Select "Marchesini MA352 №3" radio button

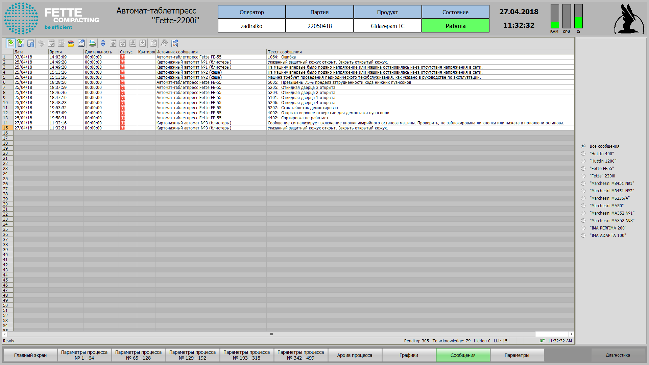point(583,221)
